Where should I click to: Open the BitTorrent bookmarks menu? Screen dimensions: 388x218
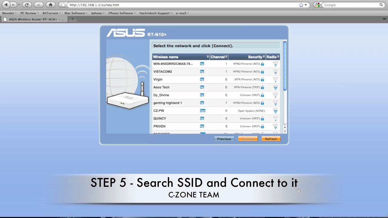[x=52, y=13]
